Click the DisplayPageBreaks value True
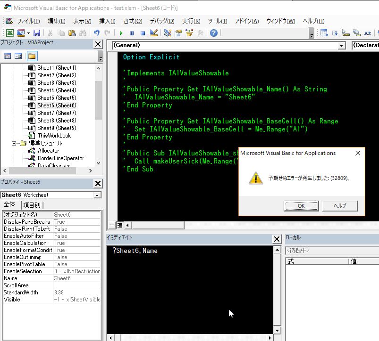379x341 pixels. (x=76, y=222)
